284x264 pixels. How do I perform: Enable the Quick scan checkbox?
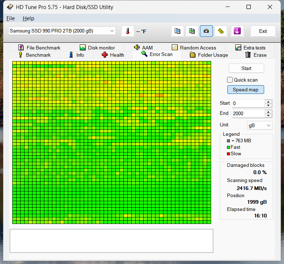[x=230, y=80]
